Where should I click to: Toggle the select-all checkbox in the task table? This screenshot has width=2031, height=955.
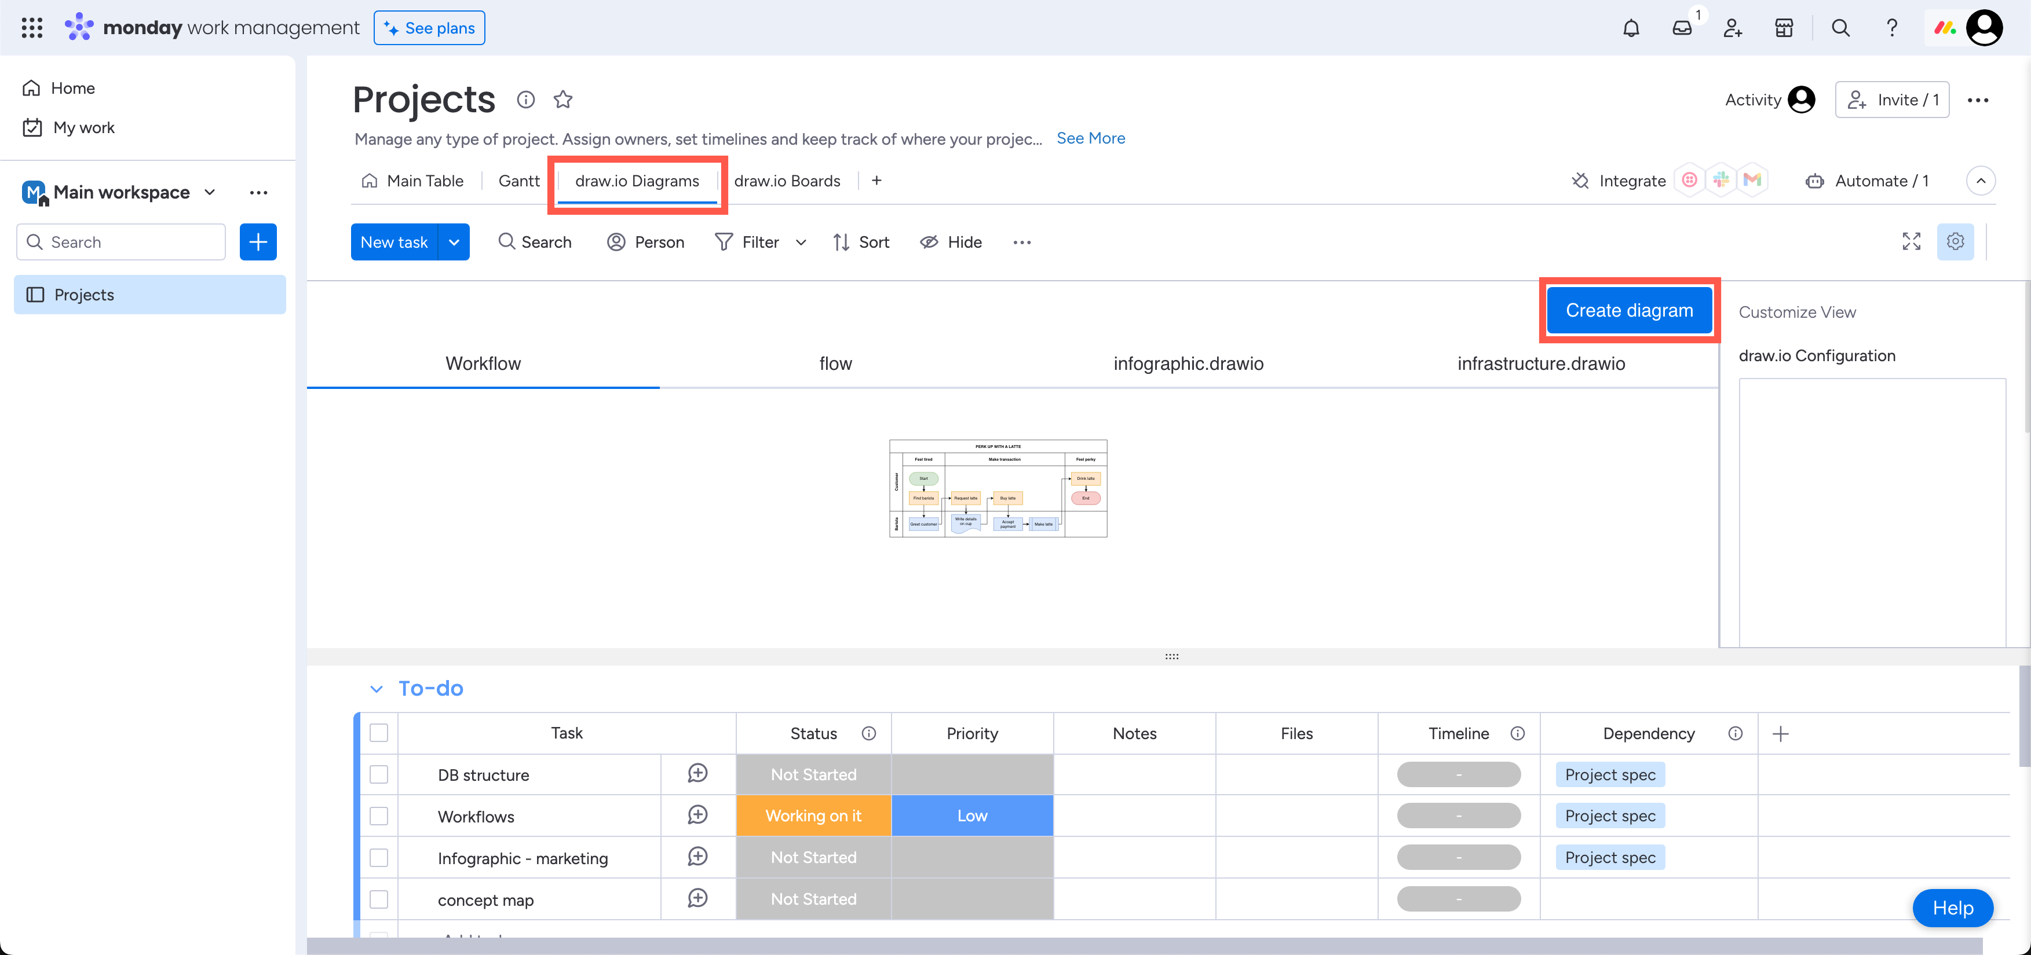pos(379,733)
